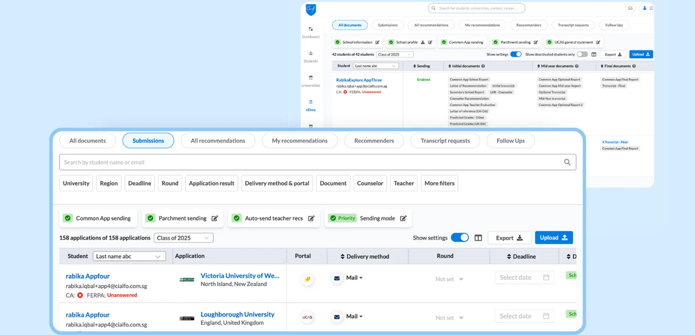695x335 pixels.
Task: Click UCAS portal icon for Loughborough row
Action: click(x=308, y=317)
